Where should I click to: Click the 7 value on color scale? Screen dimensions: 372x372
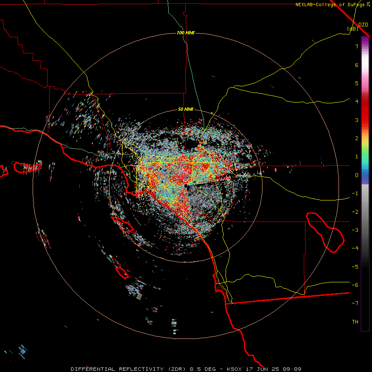[357, 46]
